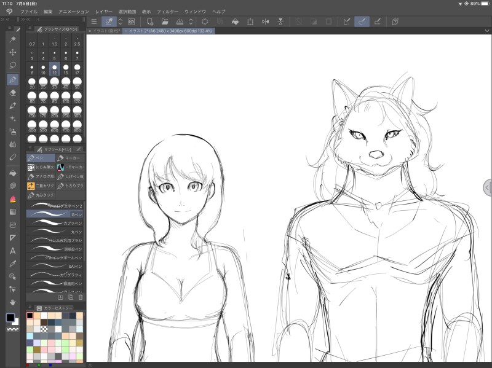Select the Eyedropper tool
The width and height of the screenshot is (492, 368).
pos(13,264)
